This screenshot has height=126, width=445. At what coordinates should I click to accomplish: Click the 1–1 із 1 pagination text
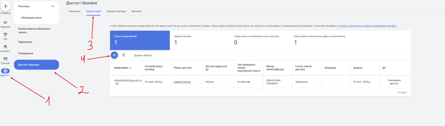[402, 93]
